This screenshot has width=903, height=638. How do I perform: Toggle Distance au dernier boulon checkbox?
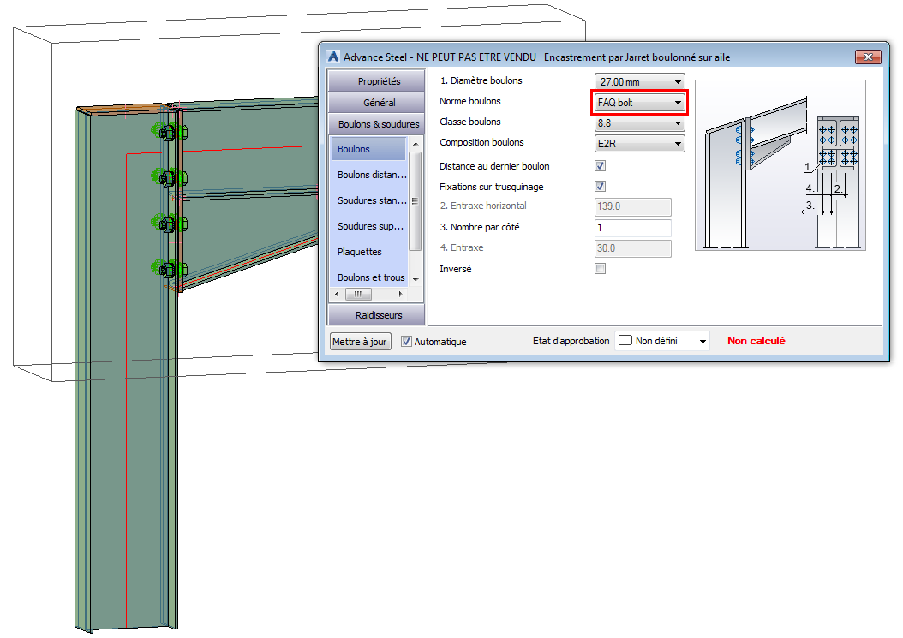600,166
